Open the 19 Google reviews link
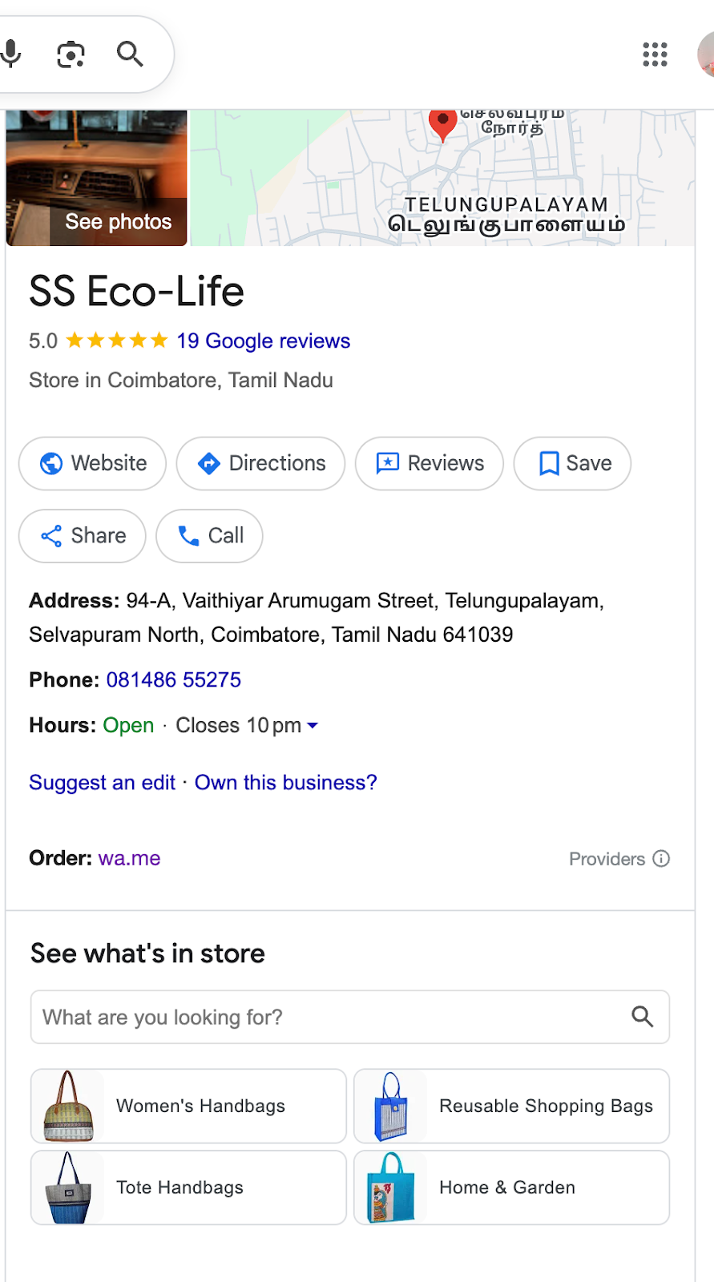 (x=263, y=341)
